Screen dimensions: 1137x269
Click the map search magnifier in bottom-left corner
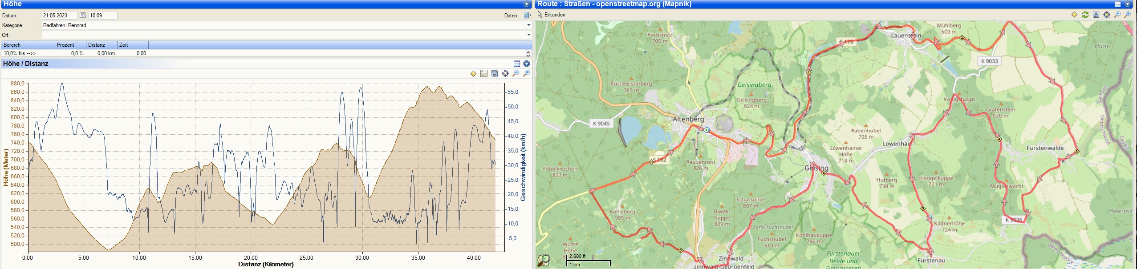tap(544, 261)
